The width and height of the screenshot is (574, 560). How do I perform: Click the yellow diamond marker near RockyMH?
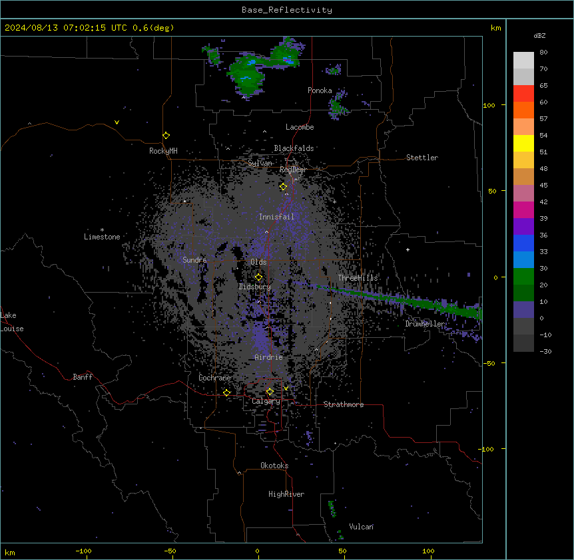[x=166, y=136]
